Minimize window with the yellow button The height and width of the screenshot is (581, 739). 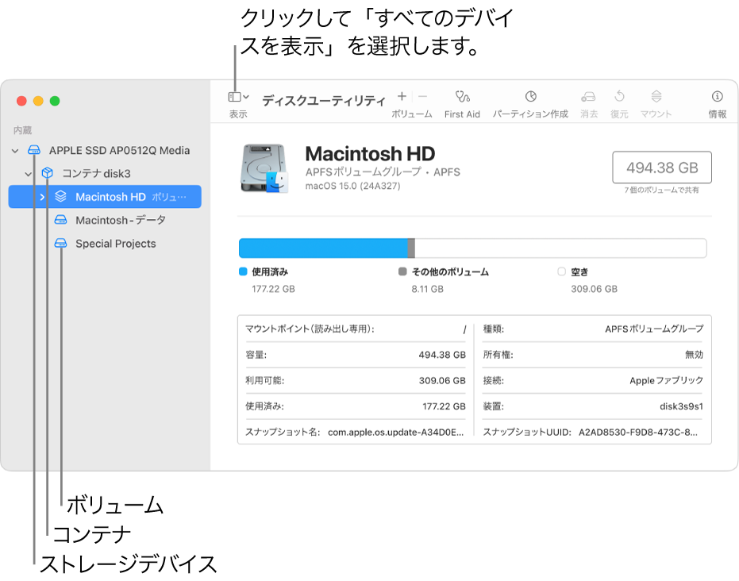point(38,101)
